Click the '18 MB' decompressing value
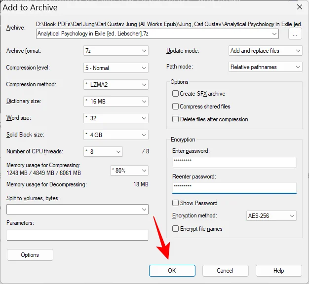This screenshot has width=309, height=284. click(x=141, y=184)
